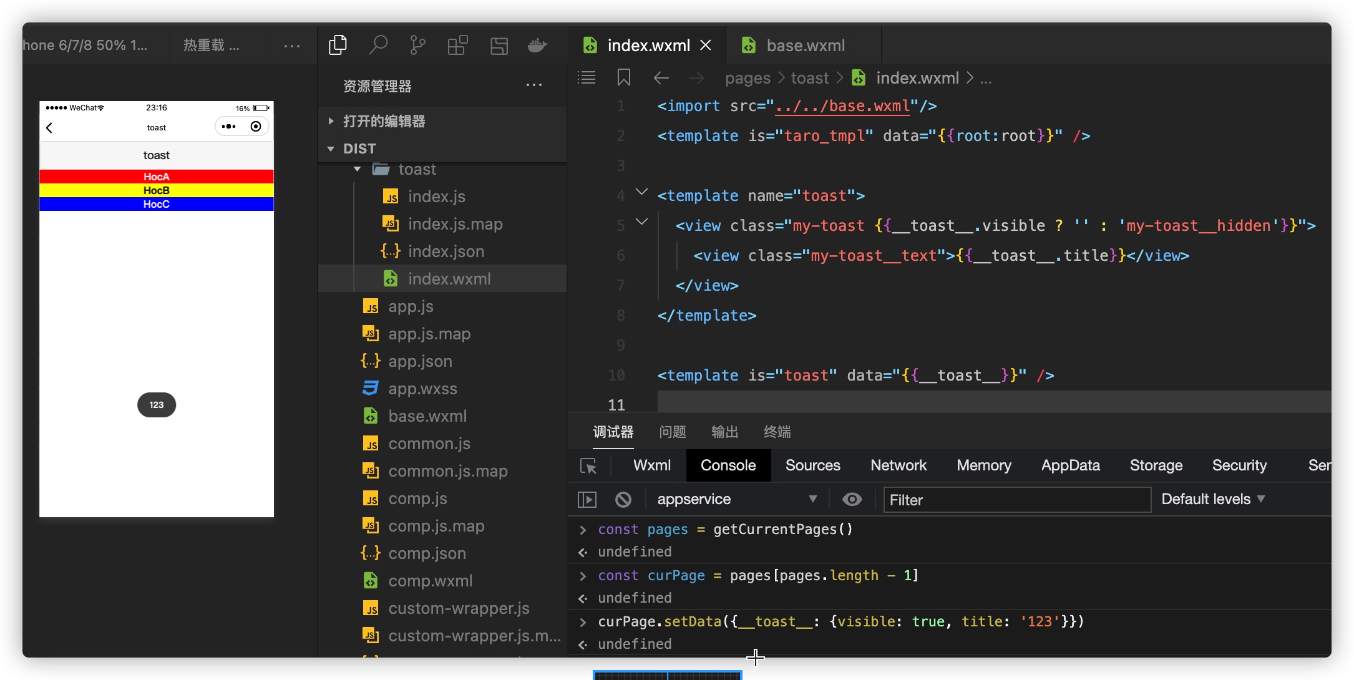Open the source control branch icon
This screenshot has height=680, width=1354.
417,45
